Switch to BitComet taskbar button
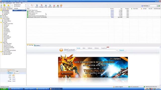Image resolution: width=161 pixels, height=90 pixels. click(56, 89)
